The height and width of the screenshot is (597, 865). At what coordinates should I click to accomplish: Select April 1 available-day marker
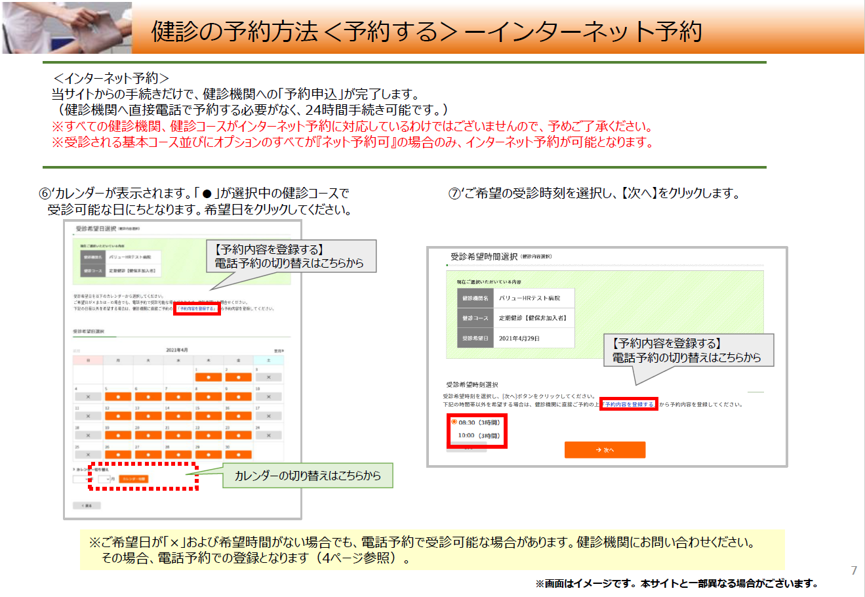point(208,377)
